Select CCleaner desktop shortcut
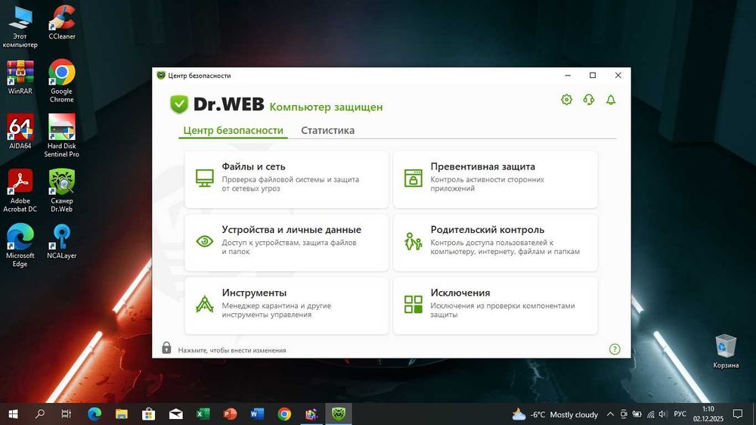 click(x=62, y=23)
